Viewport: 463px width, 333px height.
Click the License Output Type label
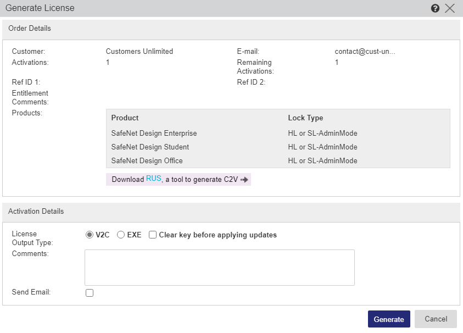point(32,238)
